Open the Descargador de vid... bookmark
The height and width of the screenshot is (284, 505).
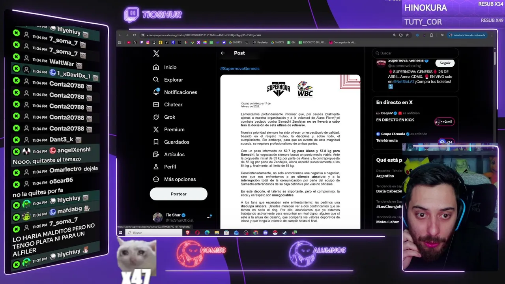pyautogui.click(x=342, y=43)
